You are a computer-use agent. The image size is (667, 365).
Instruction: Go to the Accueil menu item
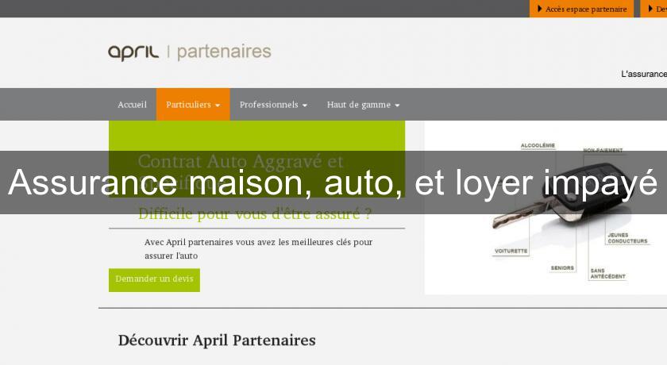pos(133,105)
